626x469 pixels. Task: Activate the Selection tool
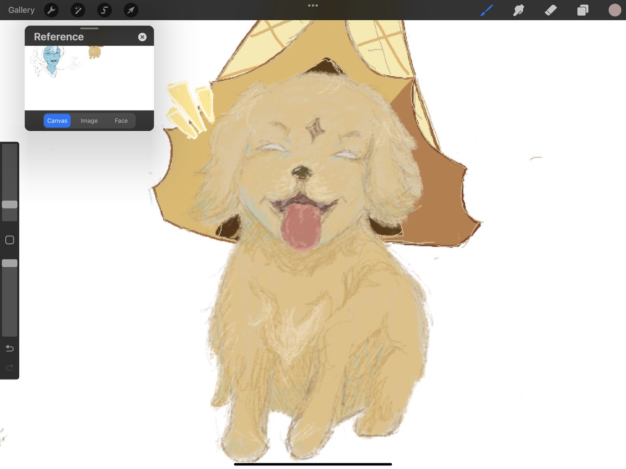click(104, 10)
